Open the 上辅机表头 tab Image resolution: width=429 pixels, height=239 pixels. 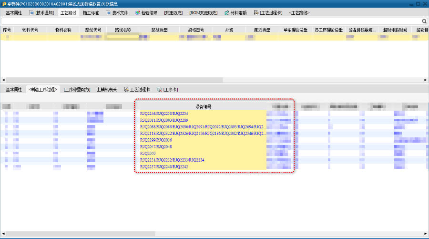pos(107,90)
